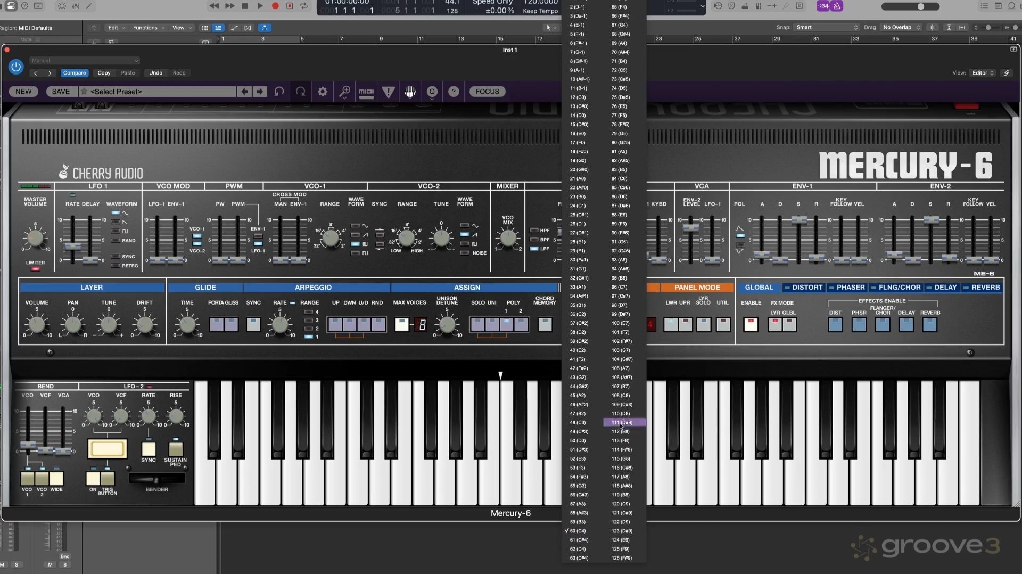Open the View Editor dropdown

click(x=983, y=73)
